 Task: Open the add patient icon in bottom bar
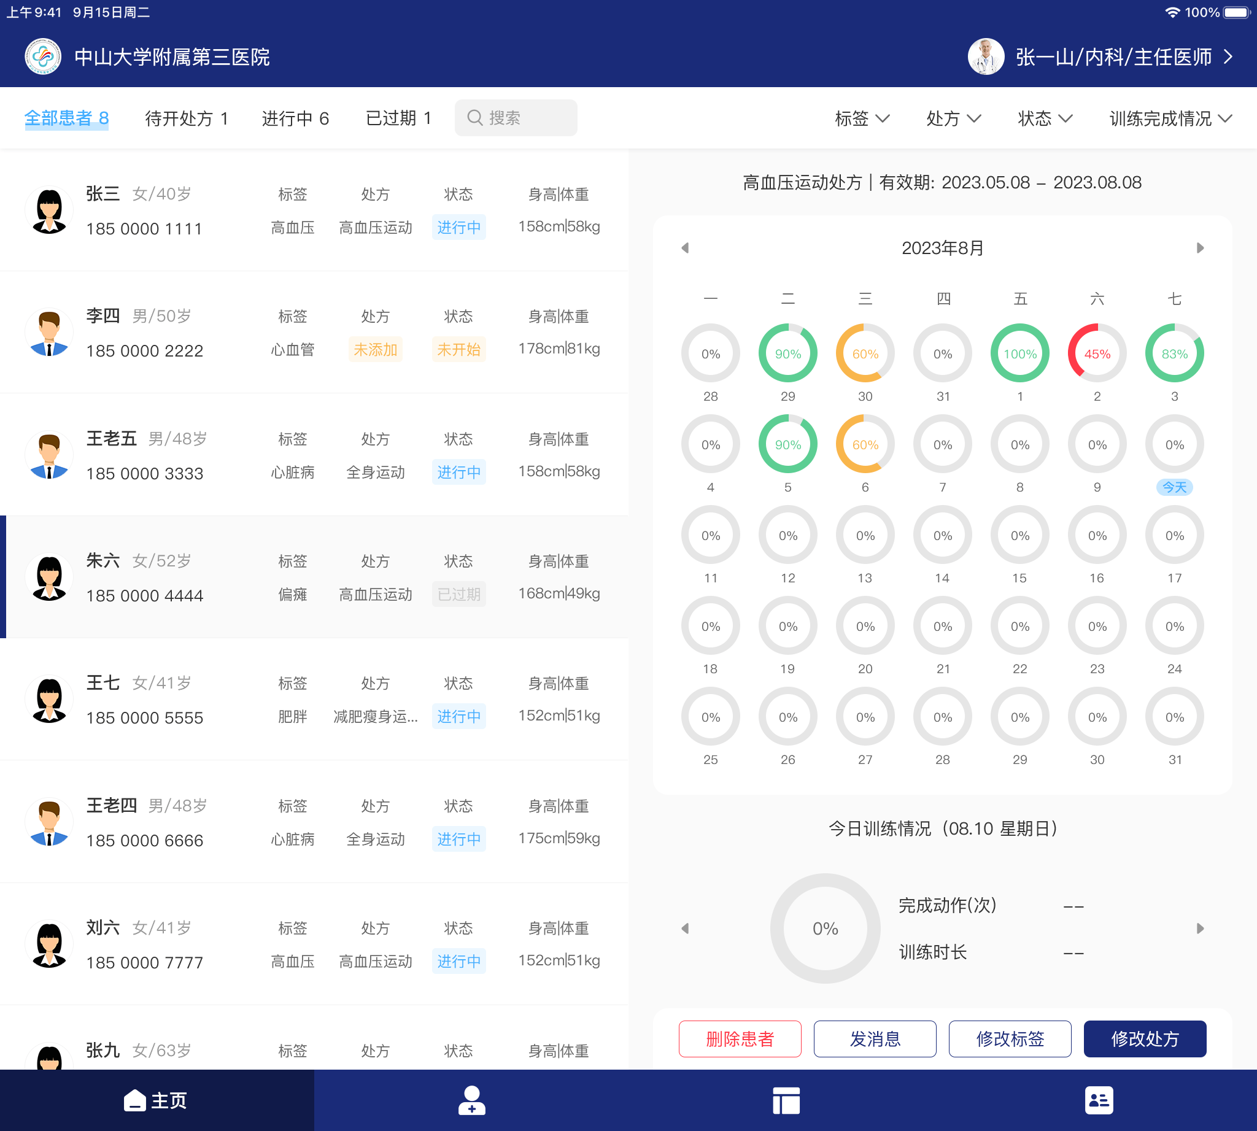[471, 1100]
